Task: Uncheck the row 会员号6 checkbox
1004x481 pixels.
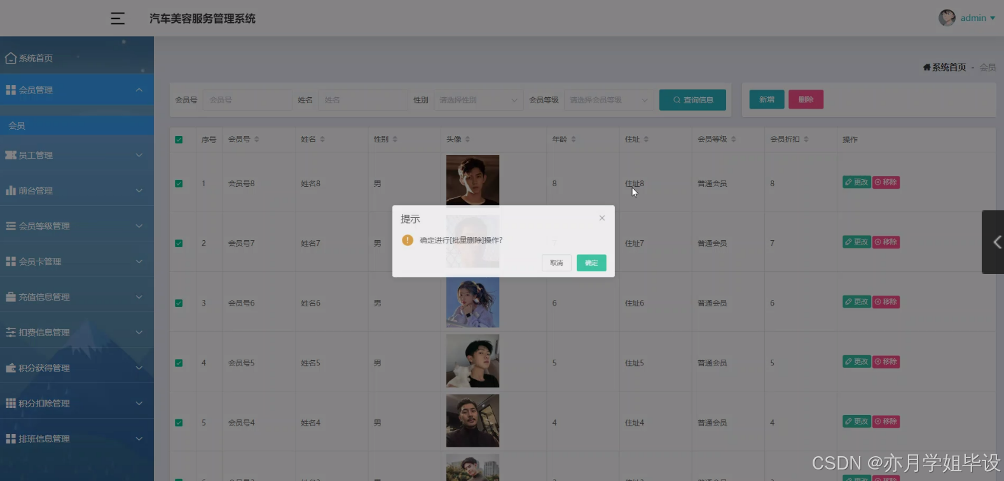Action: [179, 303]
